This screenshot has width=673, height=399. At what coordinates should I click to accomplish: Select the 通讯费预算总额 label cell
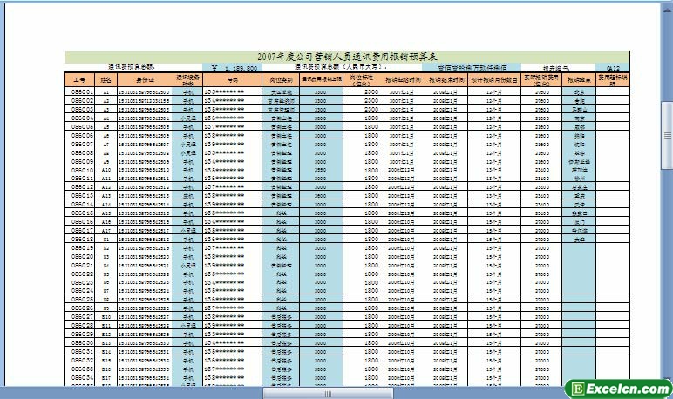133,67
